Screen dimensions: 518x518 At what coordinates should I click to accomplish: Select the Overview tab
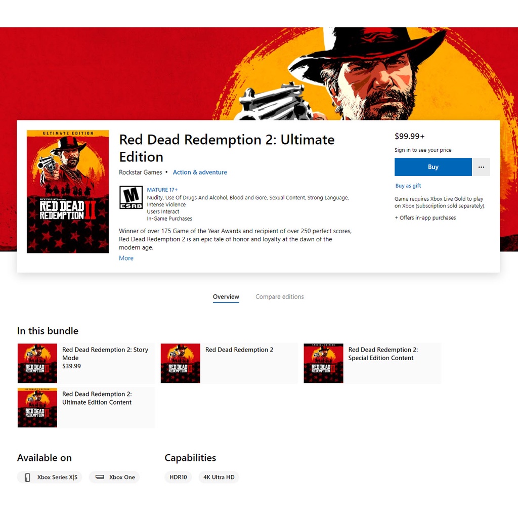tap(226, 297)
